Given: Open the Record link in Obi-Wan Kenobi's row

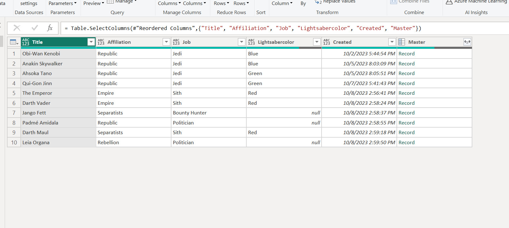Looking at the screenshot, I should coord(407,53).
